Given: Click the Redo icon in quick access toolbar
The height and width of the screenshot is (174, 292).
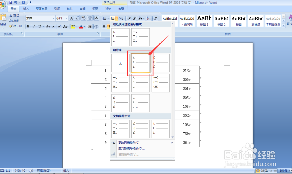Looking at the screenshot, I should (23, 2).
